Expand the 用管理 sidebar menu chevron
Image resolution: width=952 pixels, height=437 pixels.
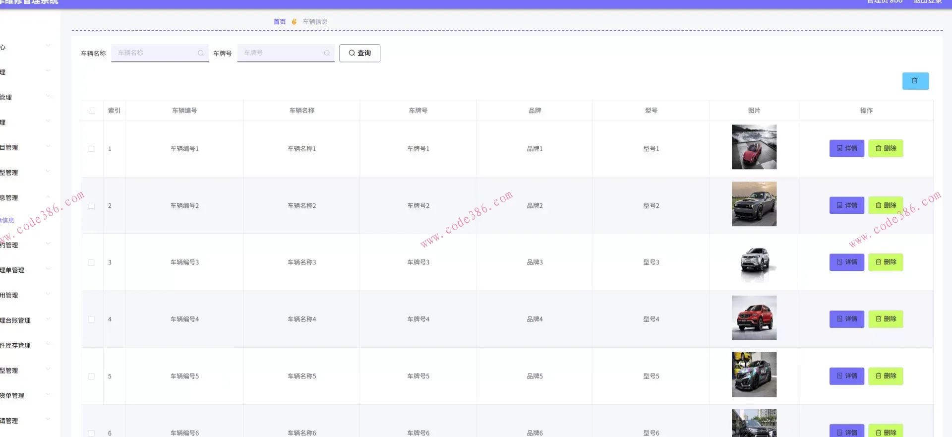(x=48, y=294)
